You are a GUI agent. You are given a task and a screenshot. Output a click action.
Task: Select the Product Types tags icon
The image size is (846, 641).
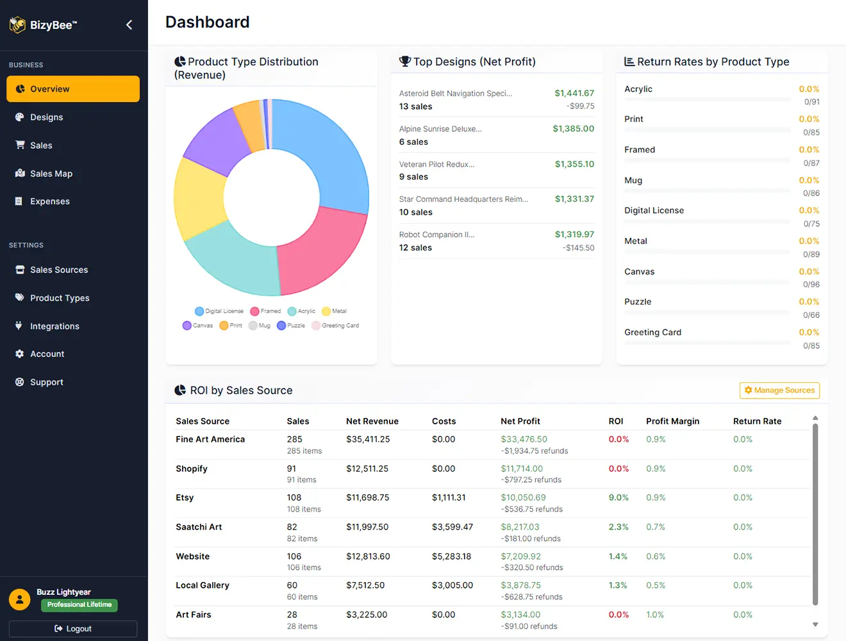point(20,298)
